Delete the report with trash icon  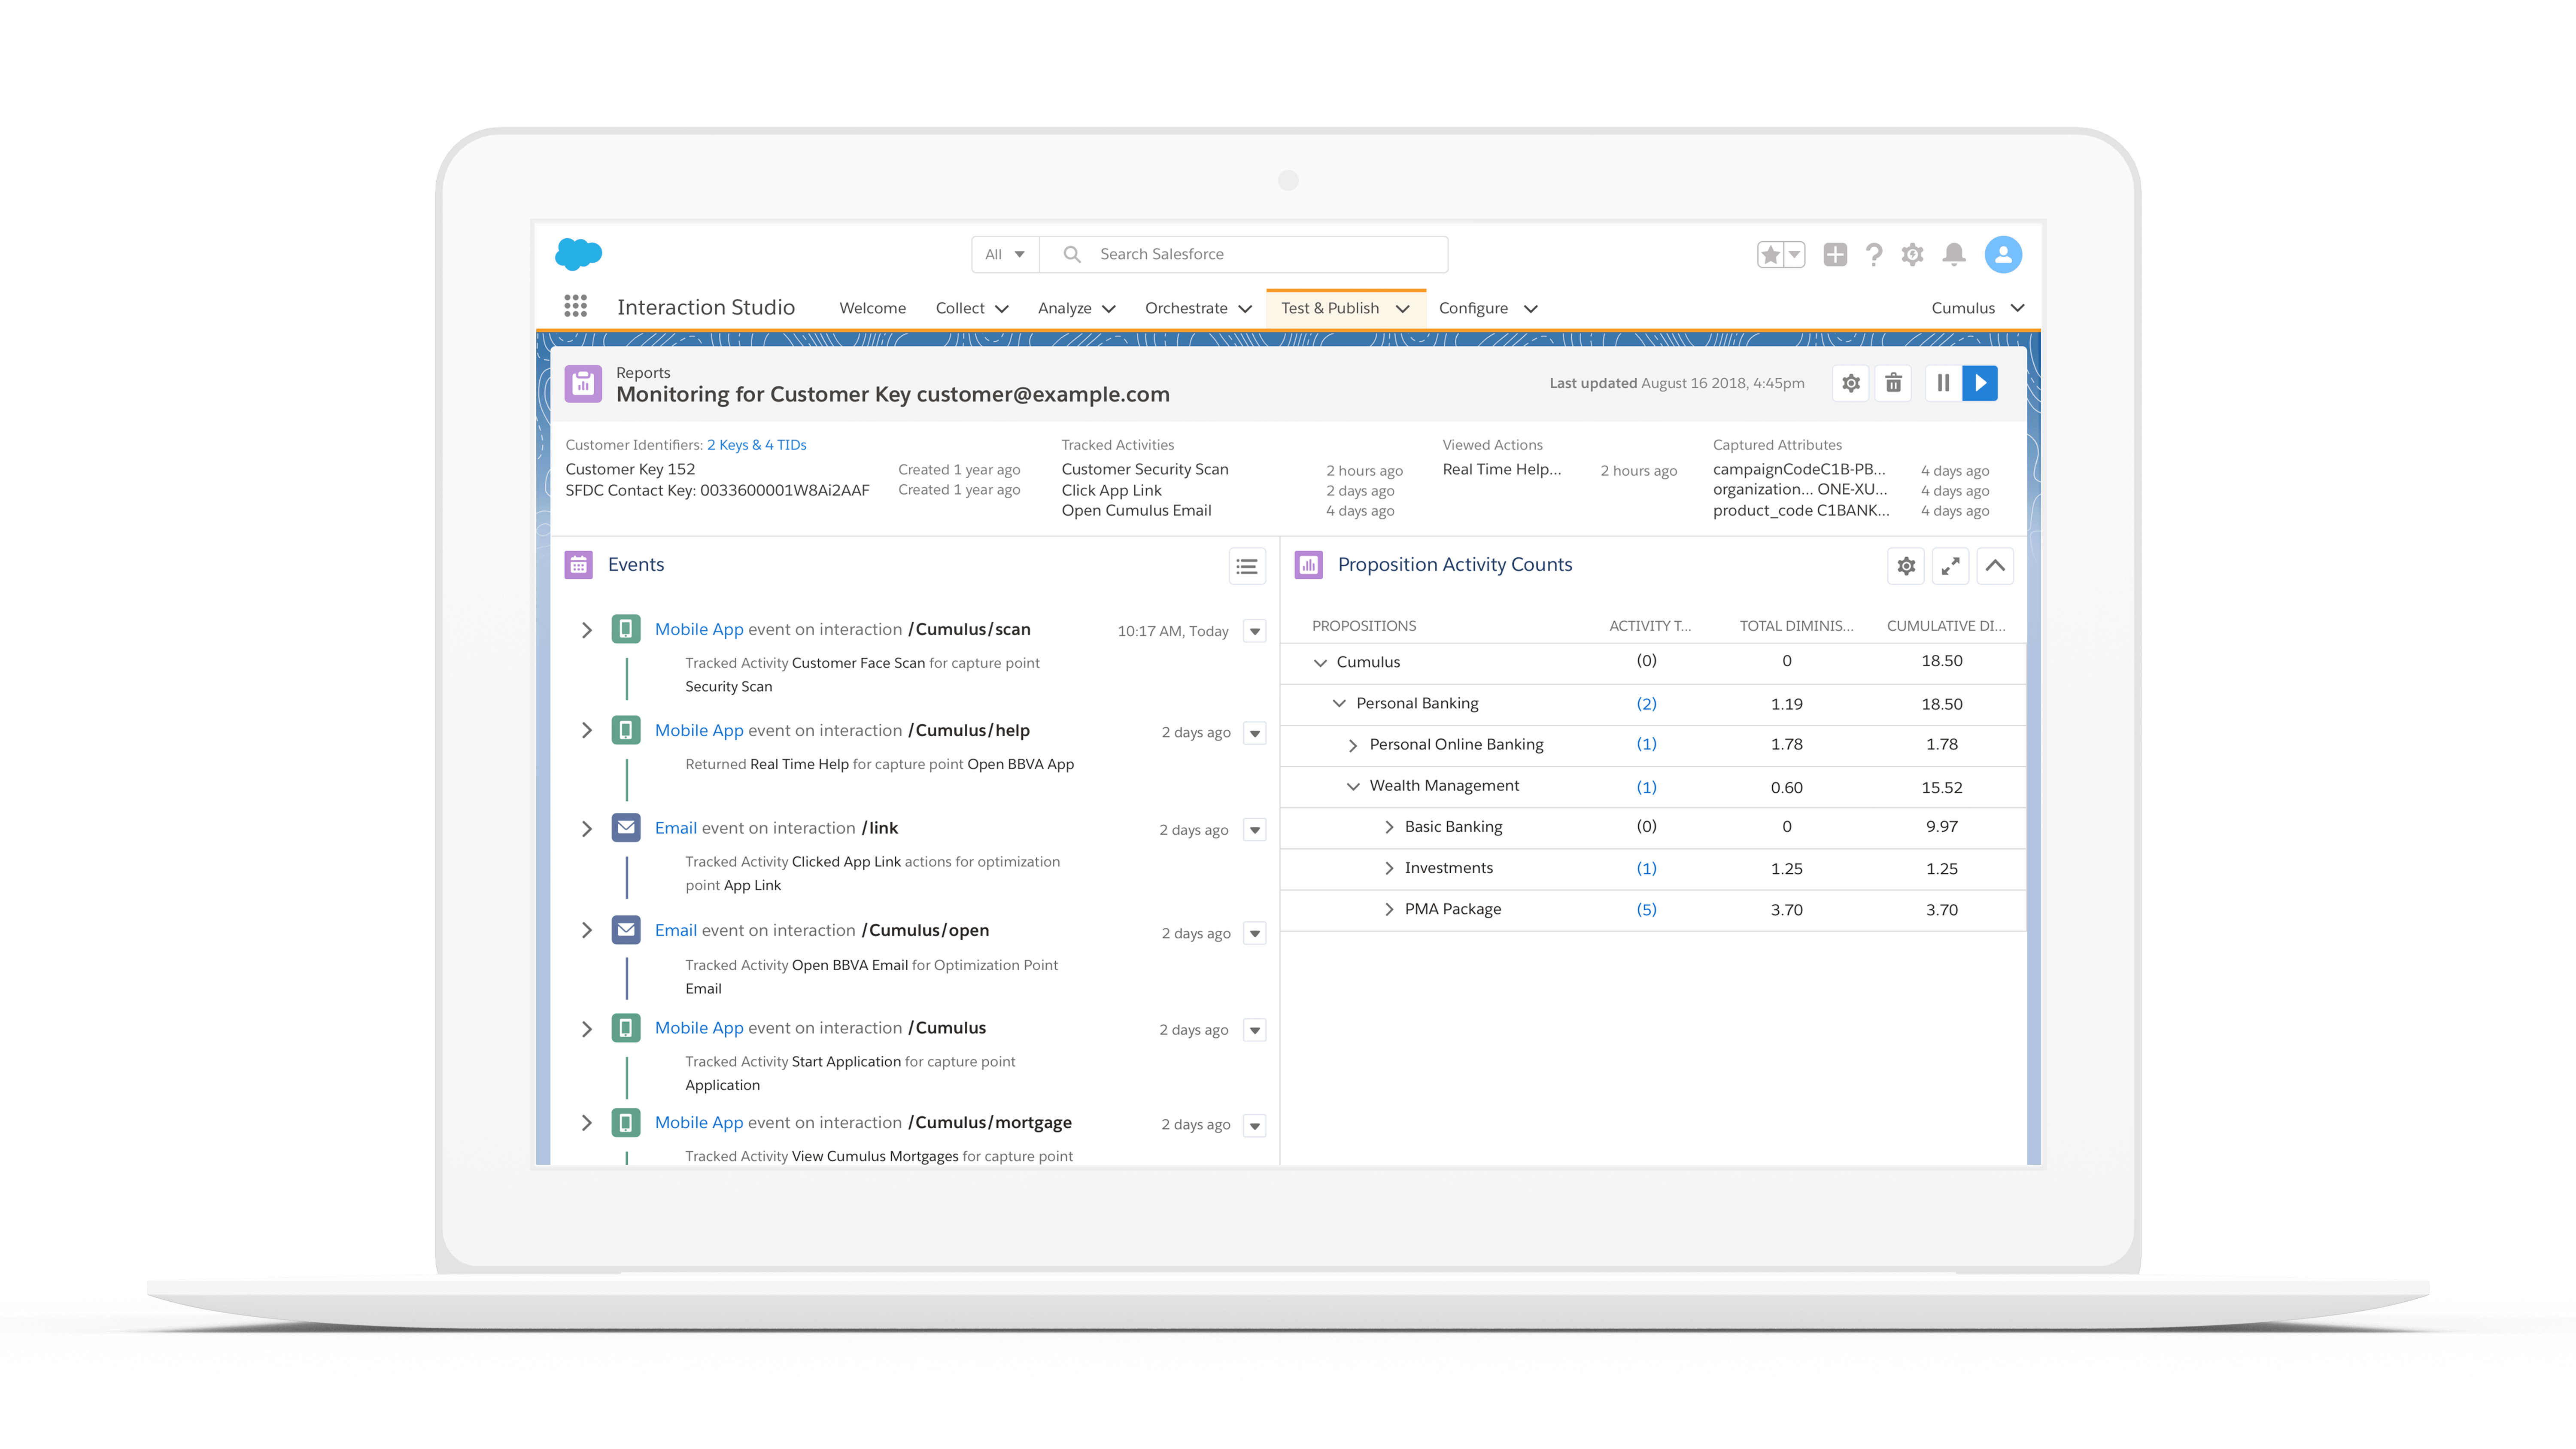[1893, 383]
